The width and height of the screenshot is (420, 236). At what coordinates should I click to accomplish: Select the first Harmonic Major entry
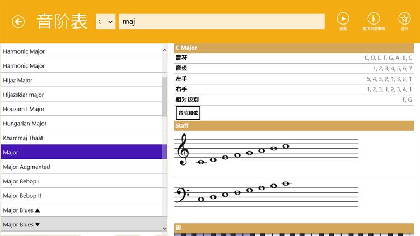click(x=81, y=51)
